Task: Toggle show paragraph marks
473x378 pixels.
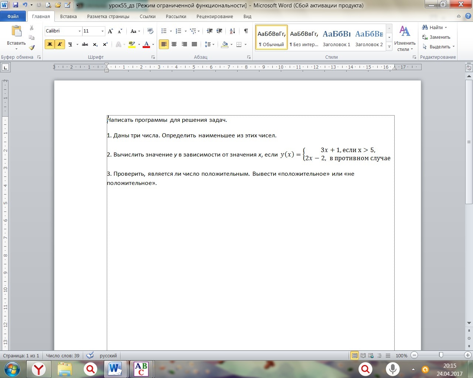Action: click(x=246, y=31)
